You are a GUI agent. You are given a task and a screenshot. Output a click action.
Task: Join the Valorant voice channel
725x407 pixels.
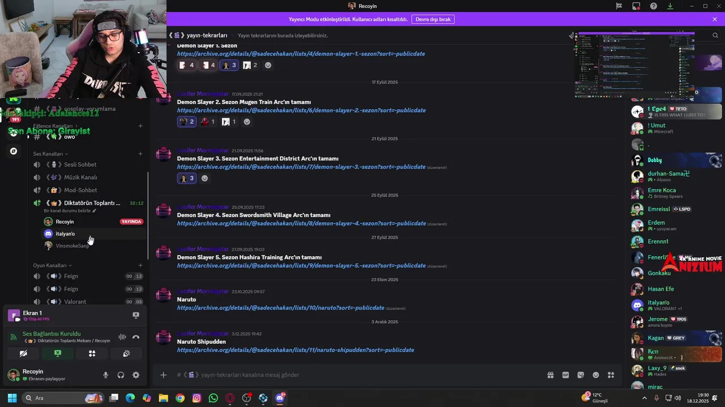(88, 301)
